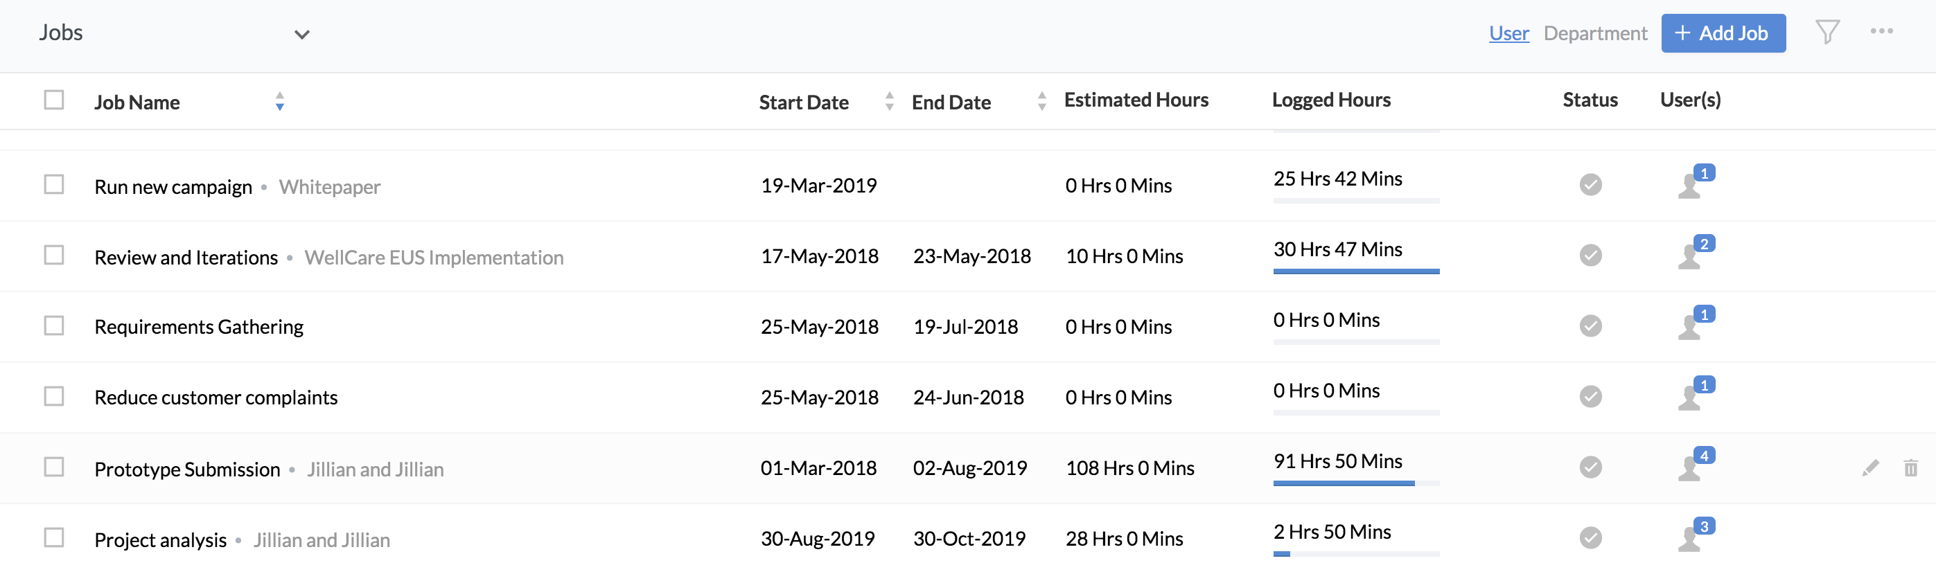The image size is (1936, 572).
Task: Click status checkmark for Requirements Gathering
Action: click(1590, 325)
